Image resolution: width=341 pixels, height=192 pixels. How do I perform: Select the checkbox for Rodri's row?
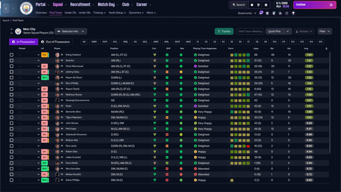click(x=11, y=106)
